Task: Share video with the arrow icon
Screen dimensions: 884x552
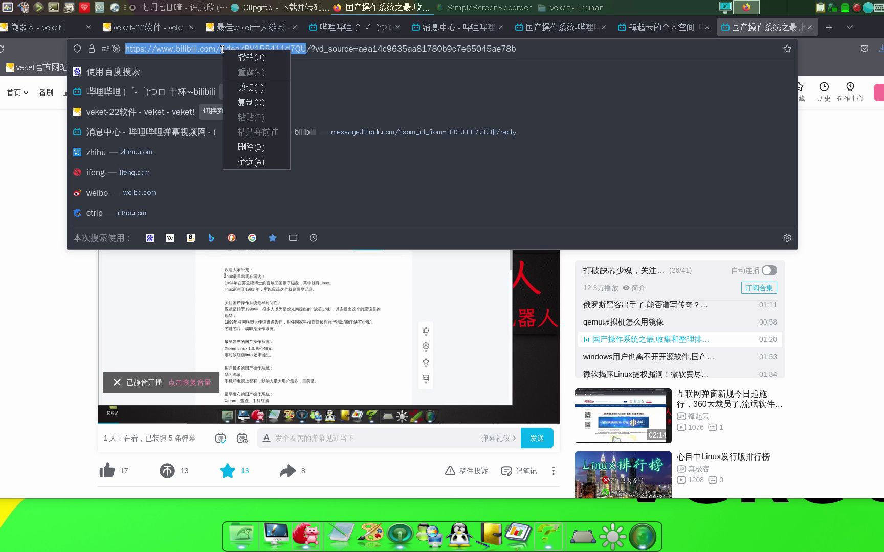Action: coord(288,471)
